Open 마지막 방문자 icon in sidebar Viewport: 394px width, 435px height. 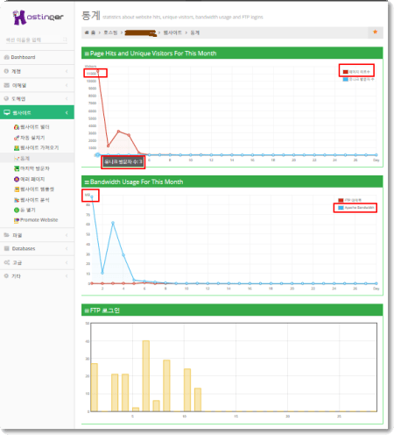point(17,168)
